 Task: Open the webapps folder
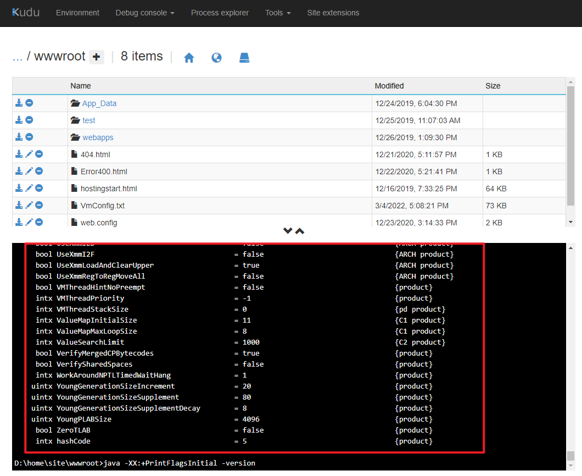coord(98,137)
